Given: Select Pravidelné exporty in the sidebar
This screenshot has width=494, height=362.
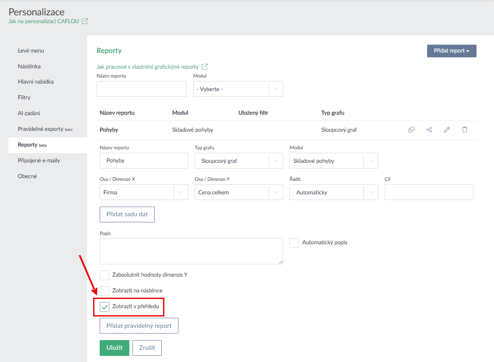Looking at the screenshot, I should [x=41, y=129].
